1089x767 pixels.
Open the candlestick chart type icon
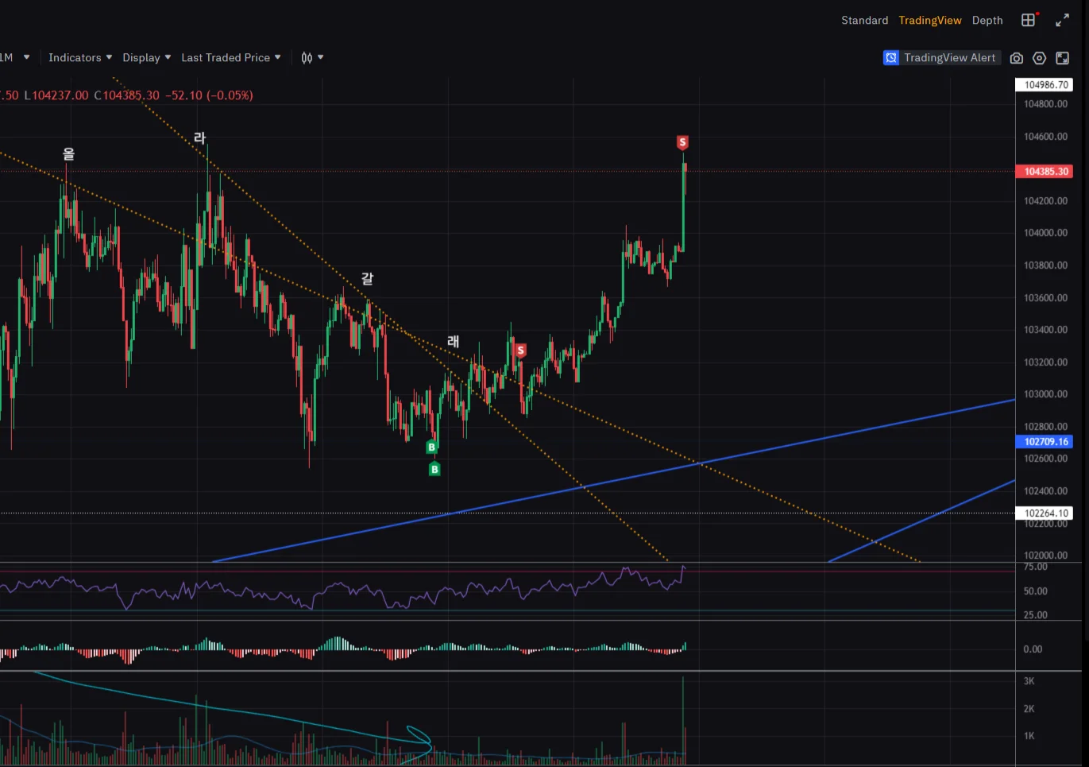pos(307,57)
